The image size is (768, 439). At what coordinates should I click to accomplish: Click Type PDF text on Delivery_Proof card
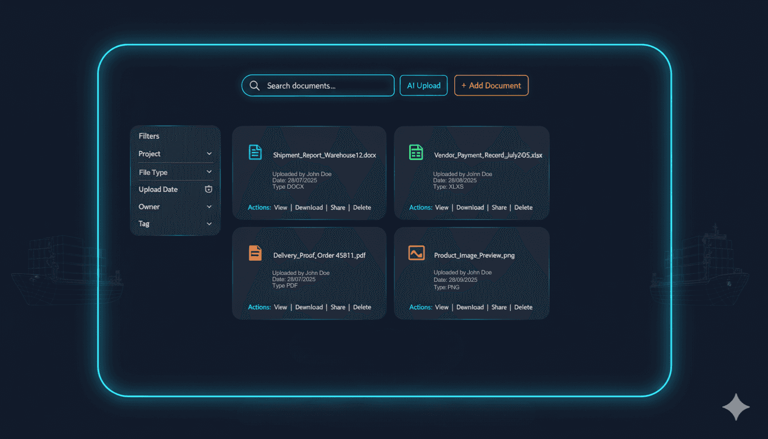[x=285, y=286]
